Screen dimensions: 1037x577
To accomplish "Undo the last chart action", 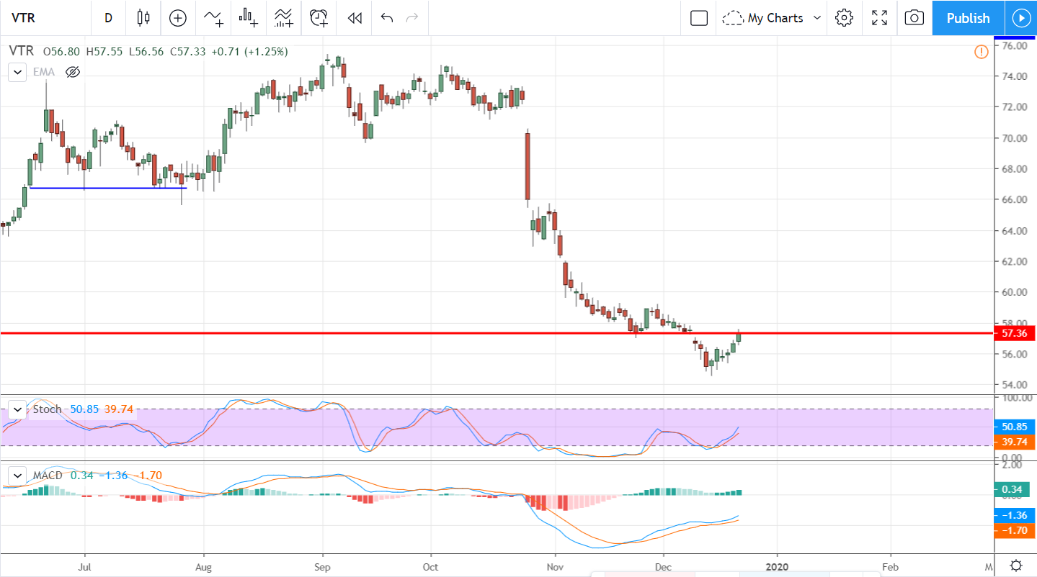I will point(387,18).
